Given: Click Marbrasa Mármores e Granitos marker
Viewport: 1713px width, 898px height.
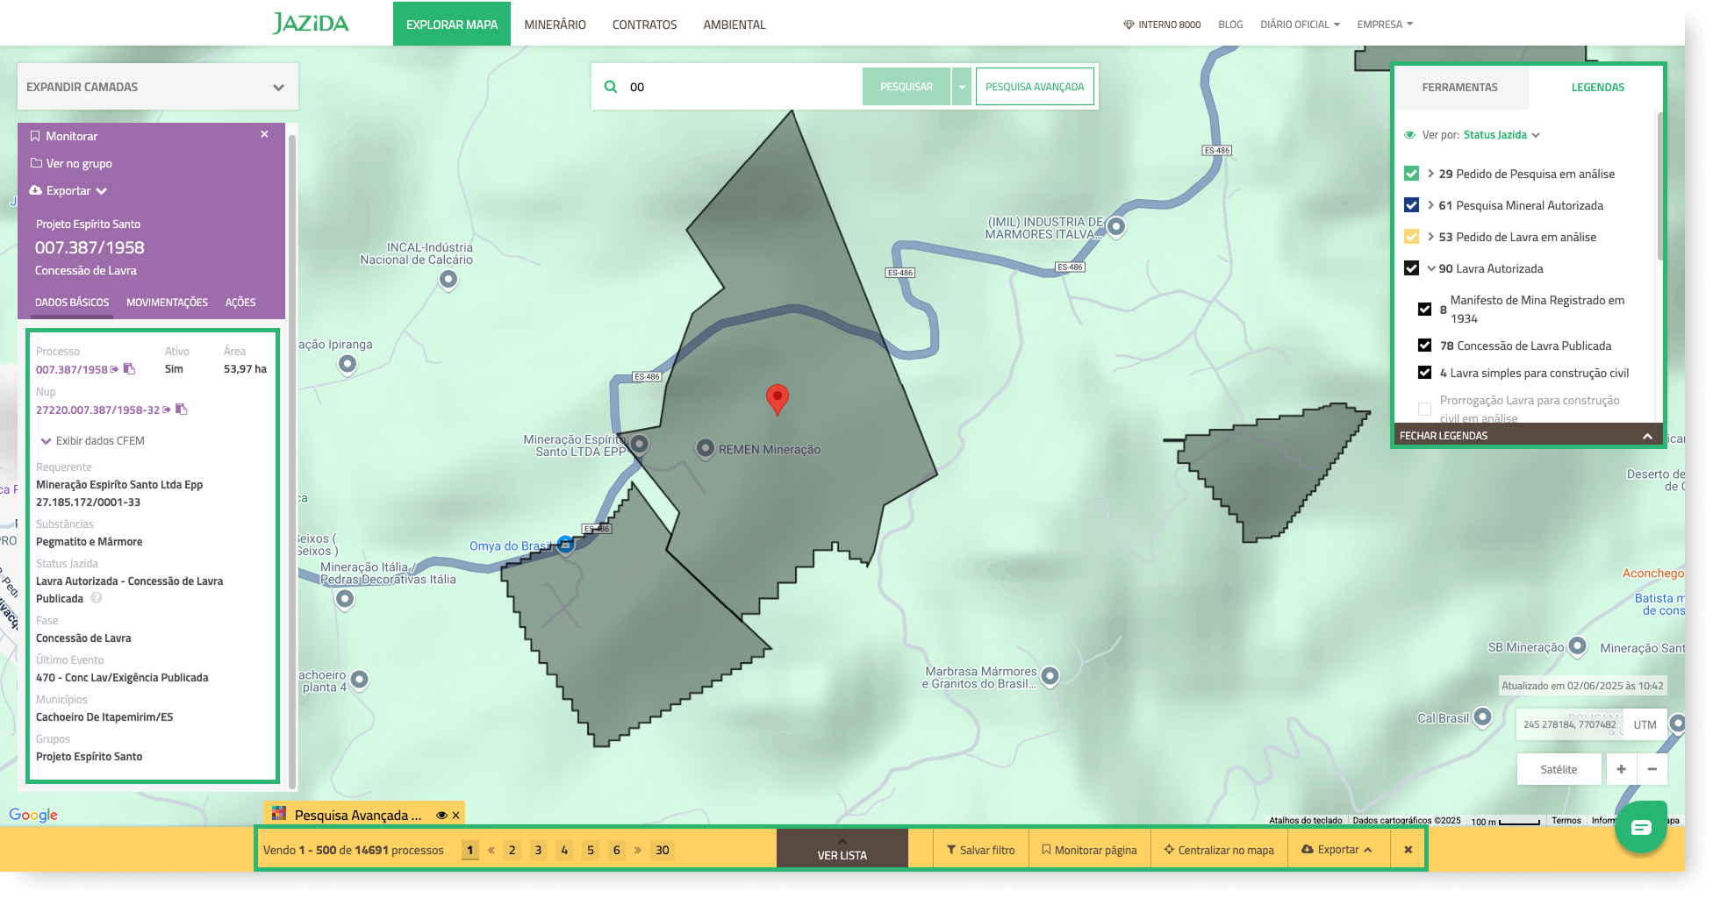Looking at the screenshot, I should tap(1050, 676).
